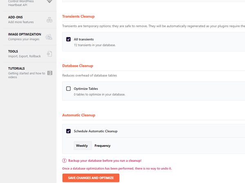
Task: Click the "All transients" label text
Action: pyautogui.click(x=84, y=39)
